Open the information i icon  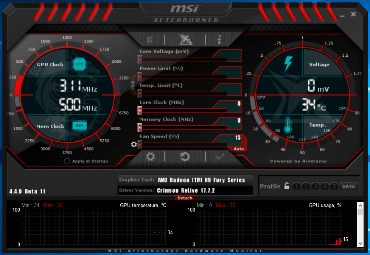point(219,39)
